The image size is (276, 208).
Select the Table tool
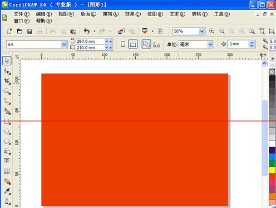pyautogui.click(x=7, y=171)
